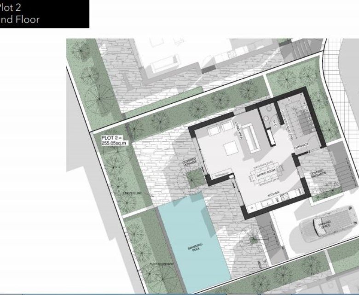This screenshot has width=359, height=295.
Task: Select the toilet symbol in the W.C.
Action: [266, 118]
